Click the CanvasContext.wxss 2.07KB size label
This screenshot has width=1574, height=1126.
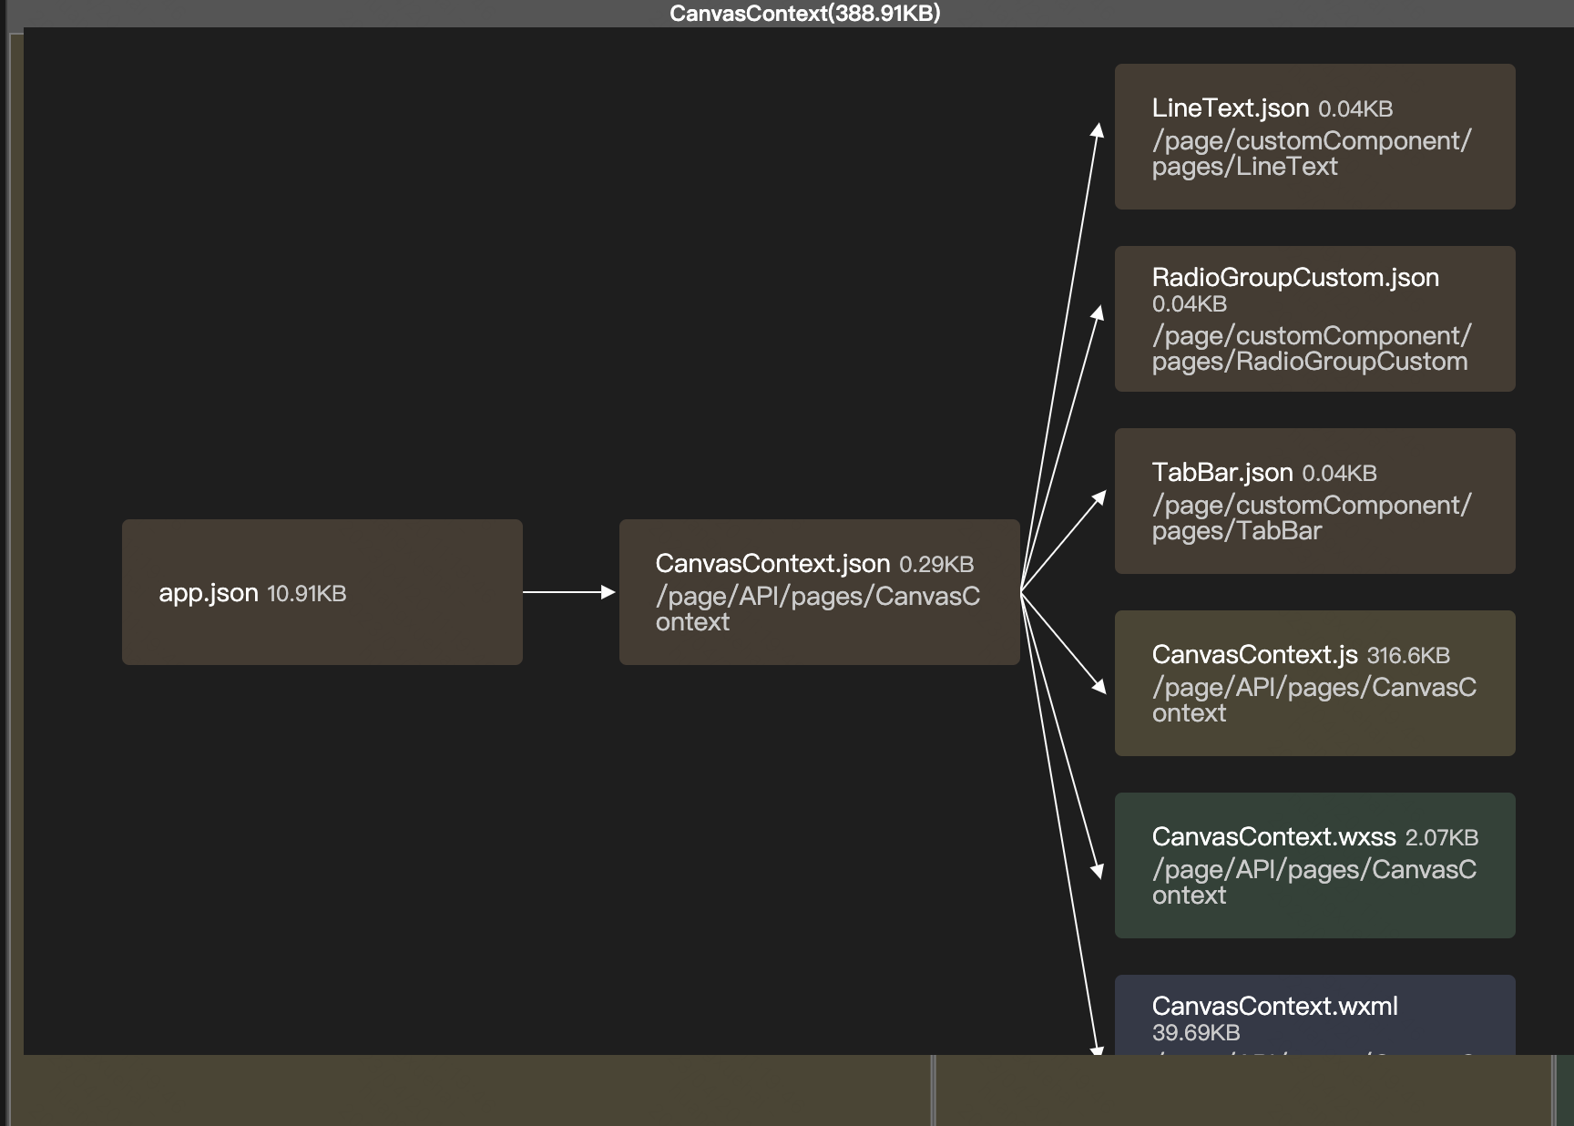pos(1442,838)
